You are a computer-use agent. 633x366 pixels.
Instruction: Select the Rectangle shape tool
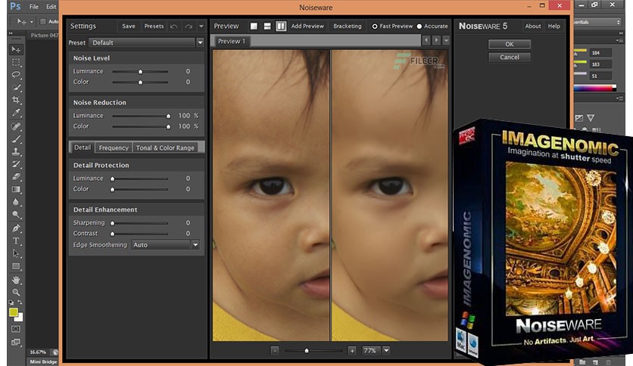pos(16,266)
